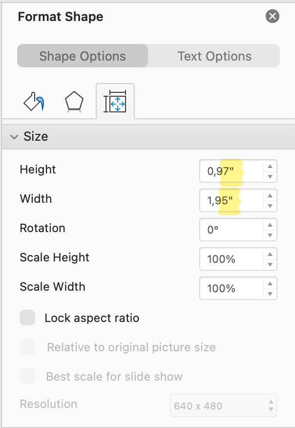Viewport: 295px width, 428px height.
Task: Close the Format Shape pane
Action: (x=273, y=16)
